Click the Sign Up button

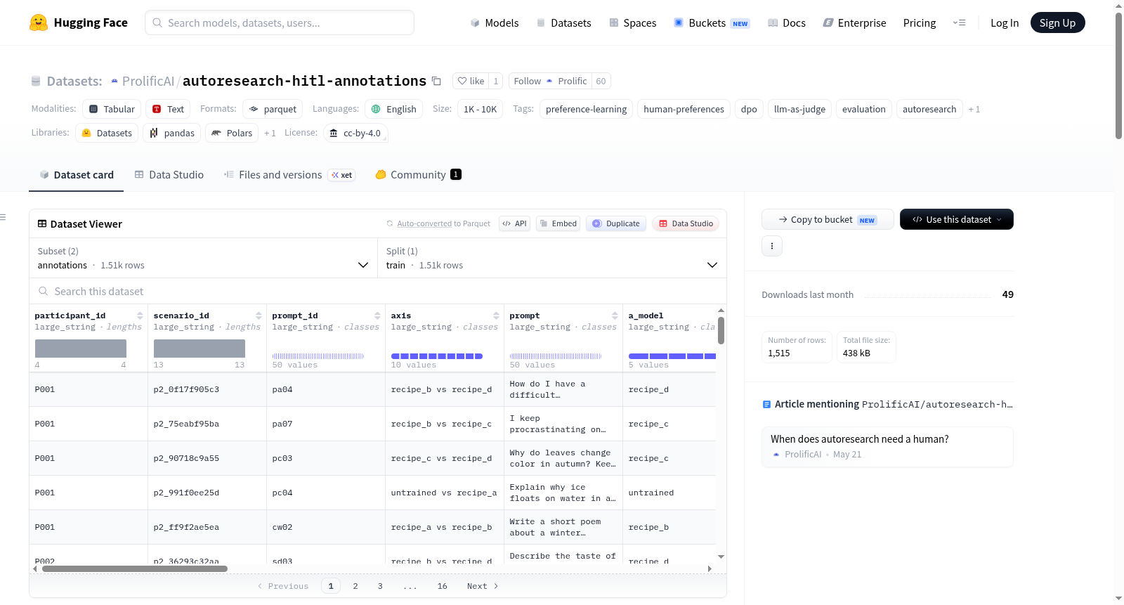click(1057, 22)
